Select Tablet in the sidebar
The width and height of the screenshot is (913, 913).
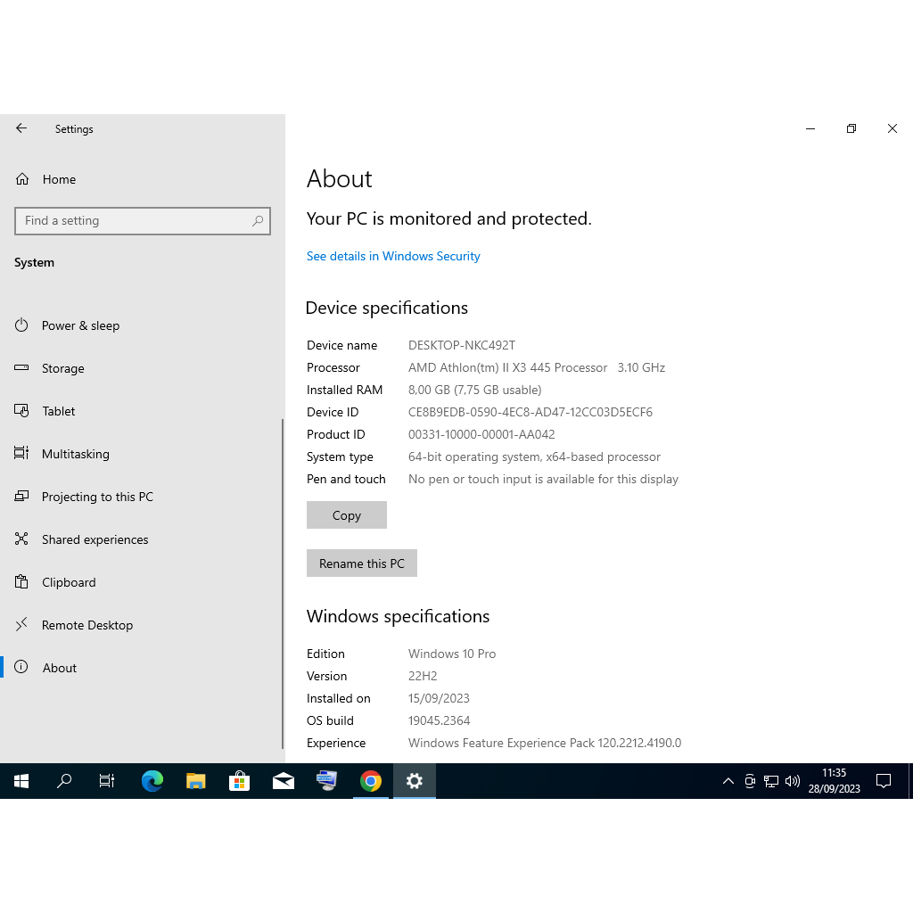(x=58, y=411)
